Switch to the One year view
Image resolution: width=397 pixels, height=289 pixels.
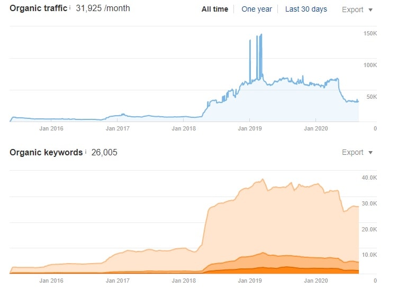click(257, 10)
